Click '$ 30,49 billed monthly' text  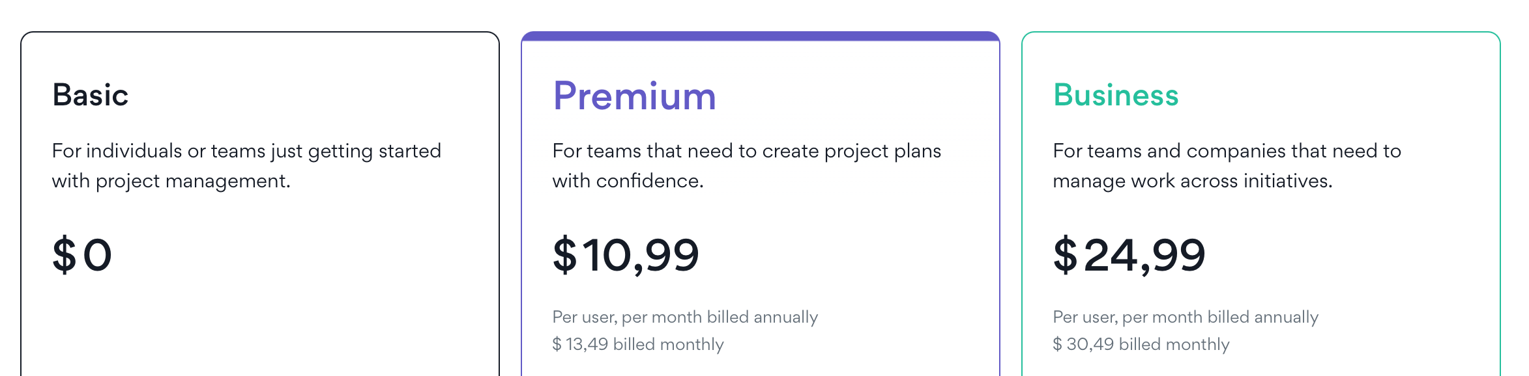pyautogui.click(x=1141, y=344)
